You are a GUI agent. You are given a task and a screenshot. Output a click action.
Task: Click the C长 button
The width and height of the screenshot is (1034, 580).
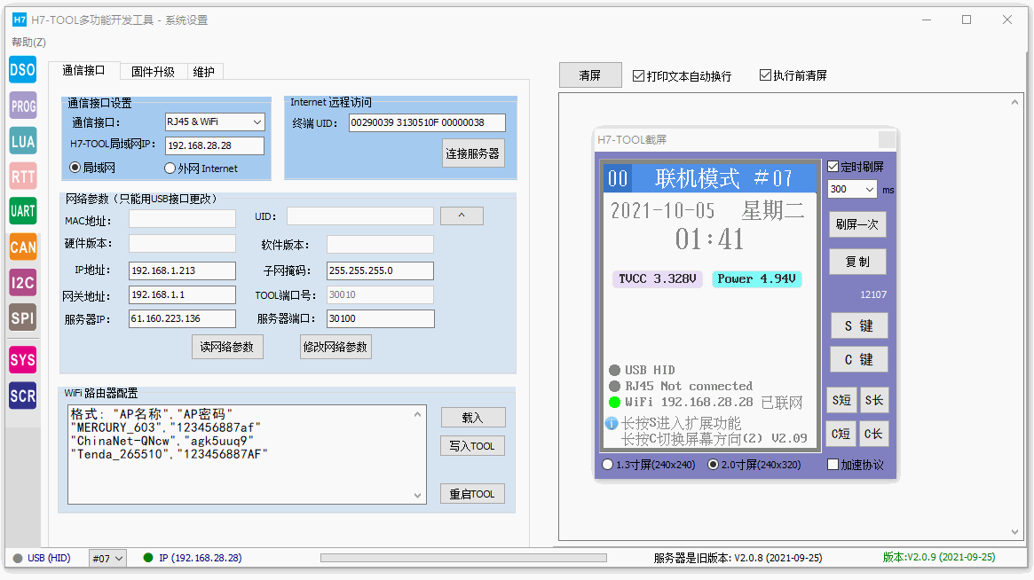point(873,434)
